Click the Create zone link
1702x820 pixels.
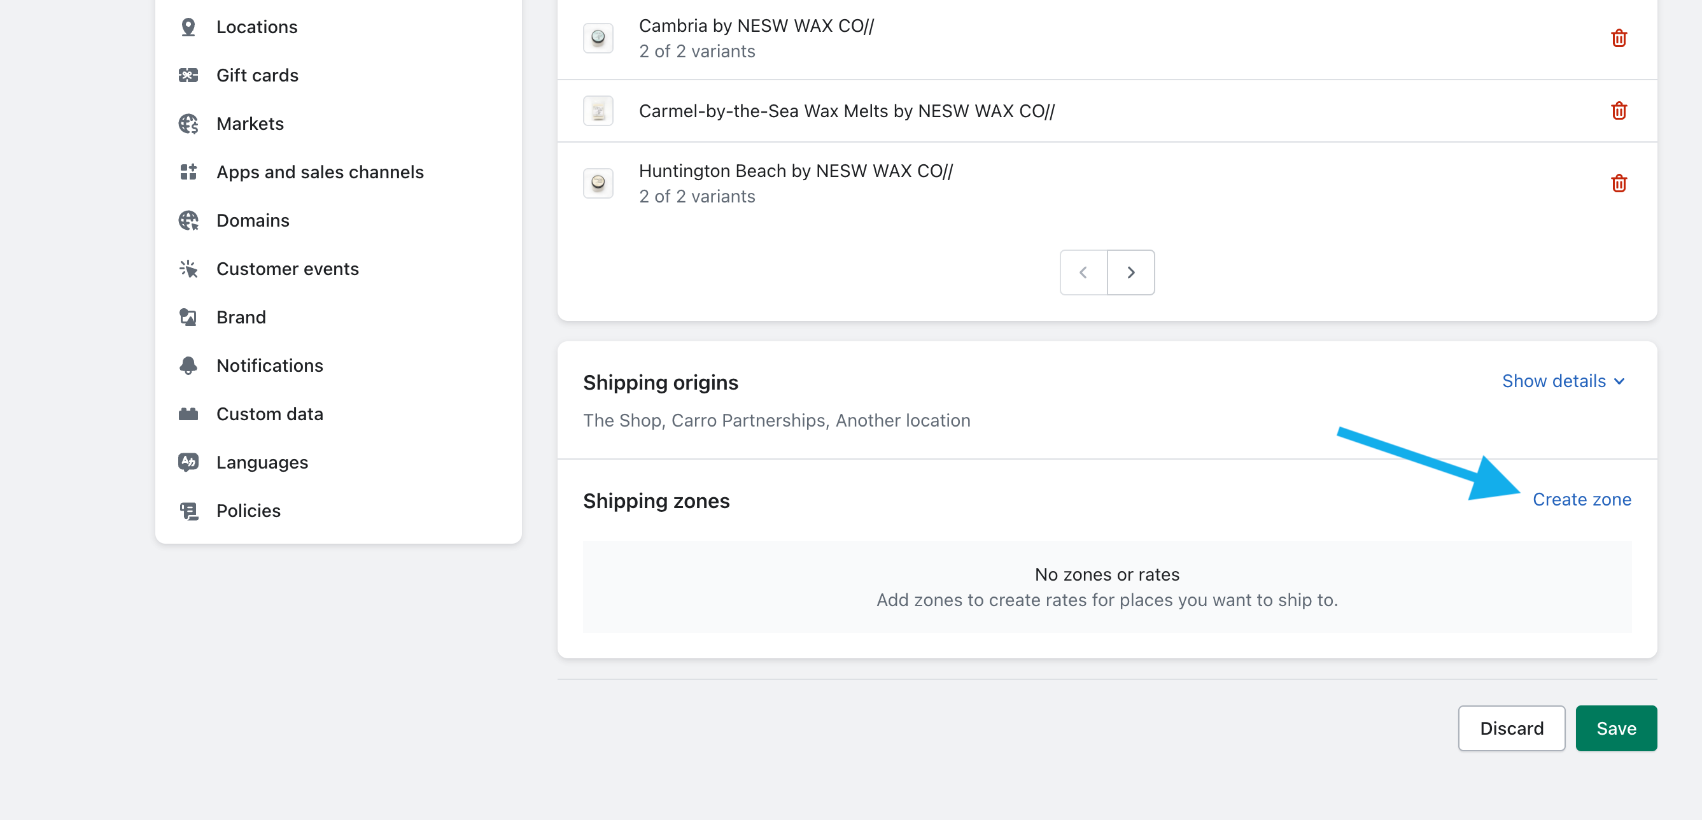(1581, 499)
